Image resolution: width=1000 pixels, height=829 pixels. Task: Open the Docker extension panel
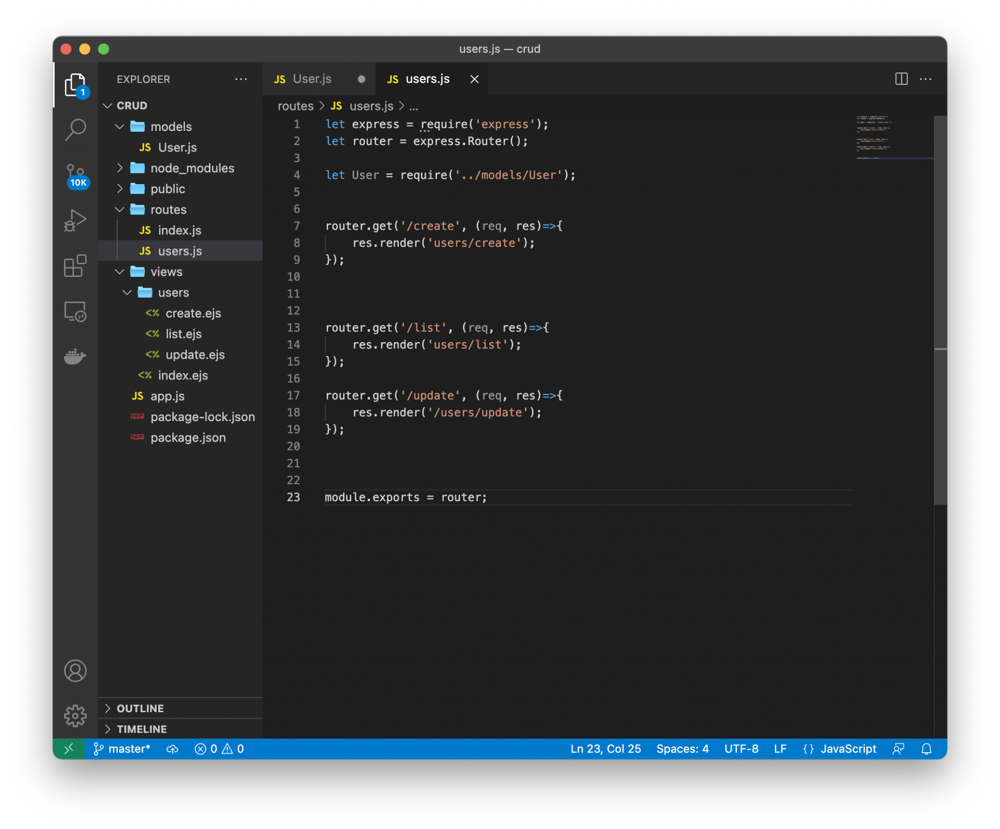point(76,357)
